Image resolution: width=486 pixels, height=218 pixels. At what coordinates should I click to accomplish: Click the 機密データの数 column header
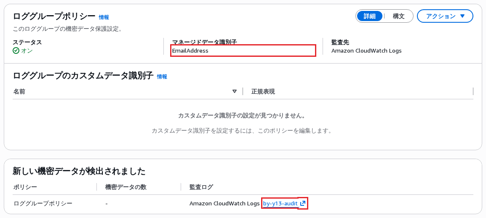coord(126,187)
